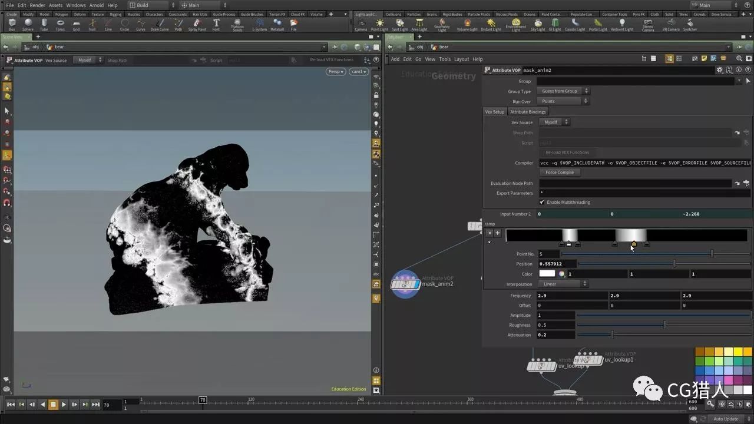754x424 pixels.
Task: Open the Auto Update mode dropdown
Action: tap(728, 419)
